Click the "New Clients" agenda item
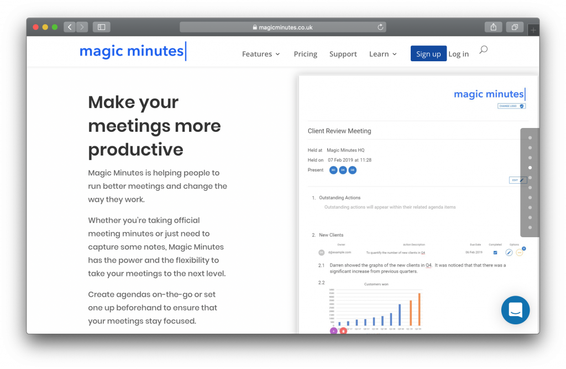Image resolution: width=566 pixels, height=369 pixels. click(331, 235)
